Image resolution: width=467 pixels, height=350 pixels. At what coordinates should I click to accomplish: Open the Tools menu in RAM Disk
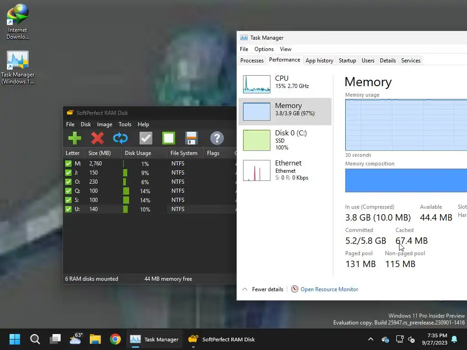coord(125,124)
